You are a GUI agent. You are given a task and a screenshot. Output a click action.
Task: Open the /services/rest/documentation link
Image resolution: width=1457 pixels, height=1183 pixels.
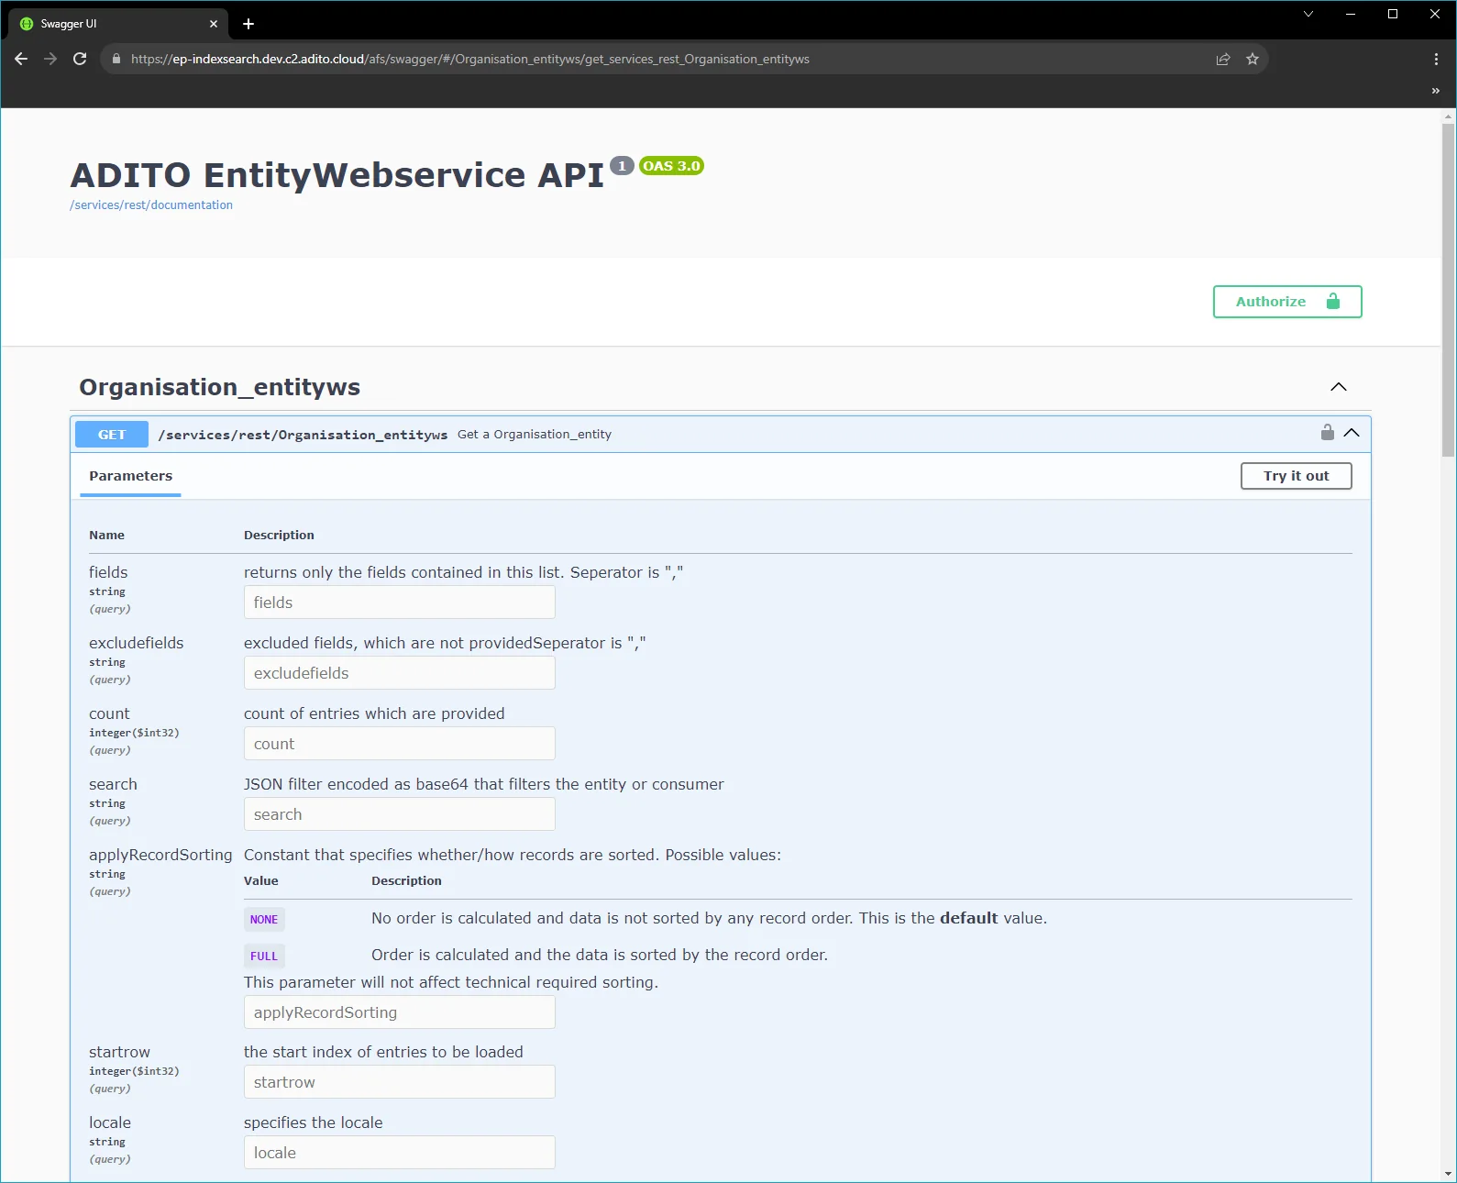tap(151, 205)
